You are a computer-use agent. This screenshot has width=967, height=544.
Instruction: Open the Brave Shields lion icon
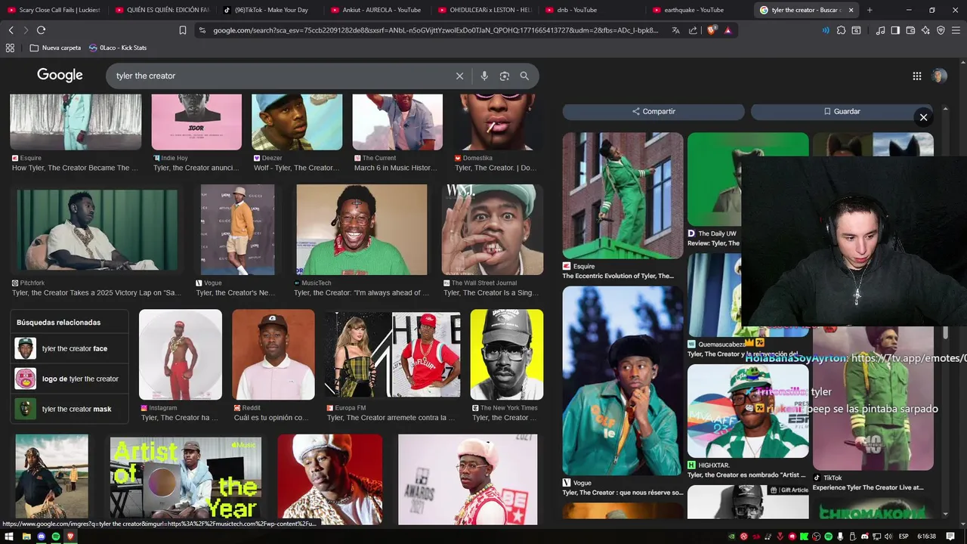point(711,30)
